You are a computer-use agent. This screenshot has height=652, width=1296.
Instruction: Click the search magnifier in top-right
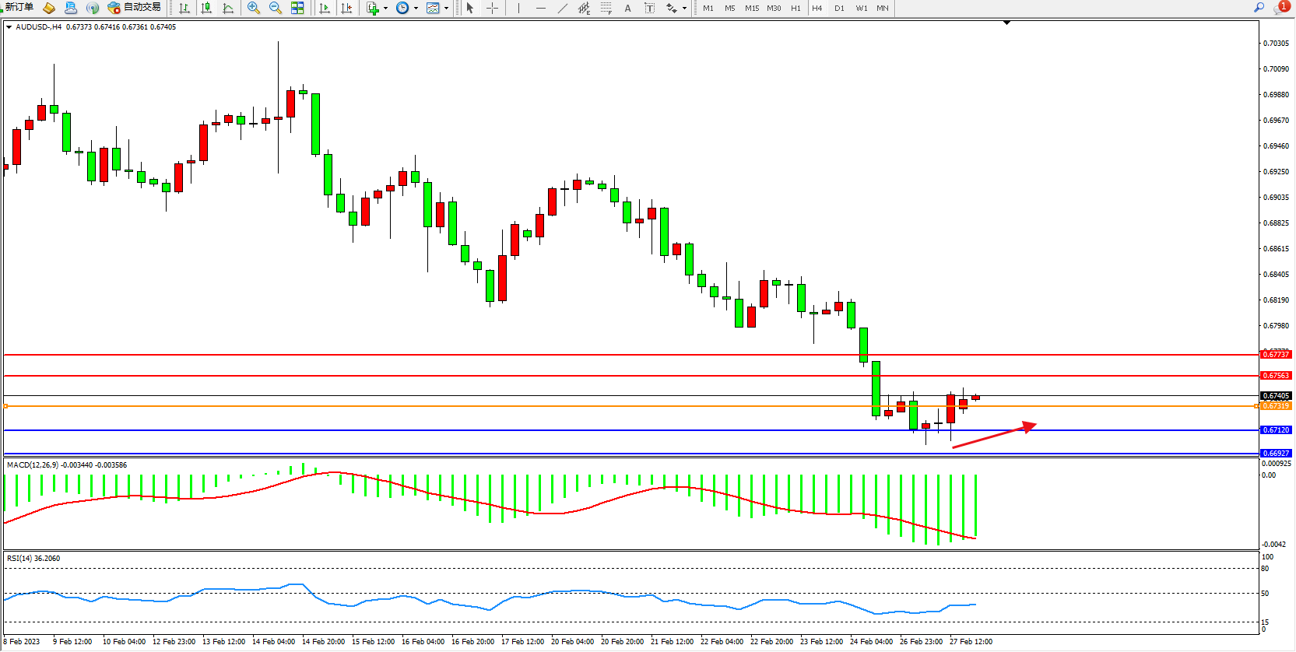click(x=1259, y=8)
